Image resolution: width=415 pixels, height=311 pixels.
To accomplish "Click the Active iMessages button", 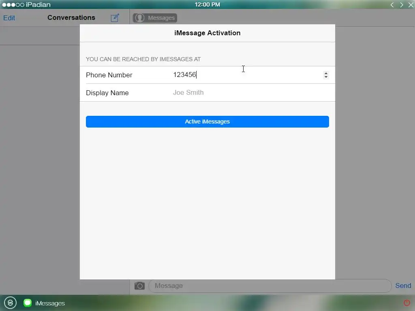I will [207, 121].
